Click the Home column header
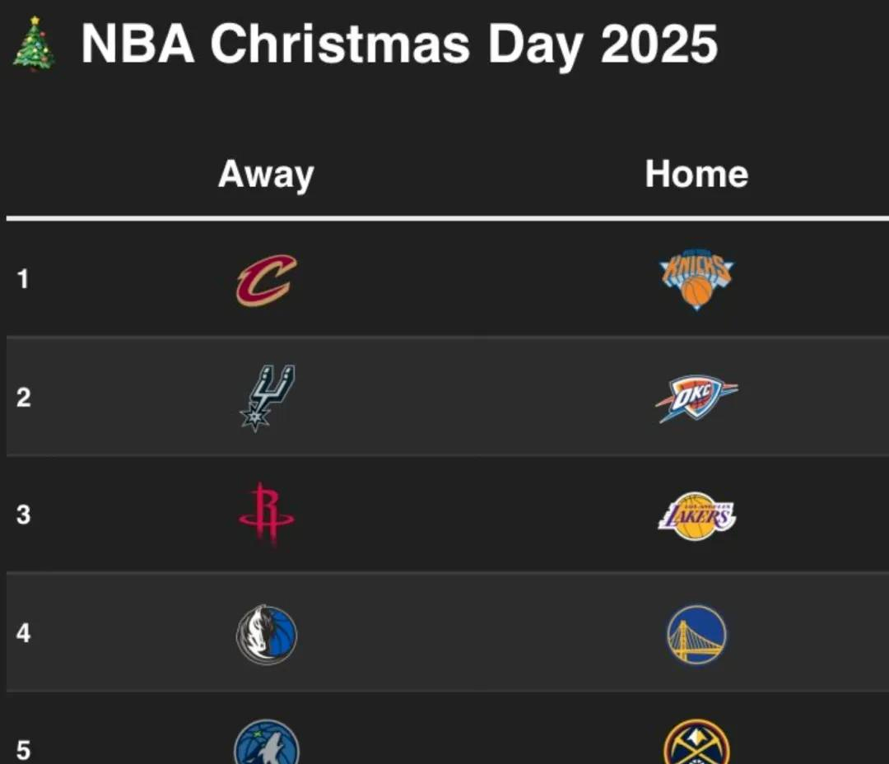This screenshot has height=764, width=889. click(x=697, y=174)
